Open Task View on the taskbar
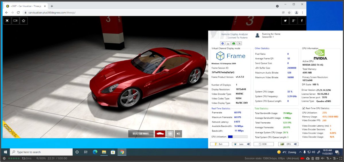This screenshot has height=162, width=344. coord(85,152)
